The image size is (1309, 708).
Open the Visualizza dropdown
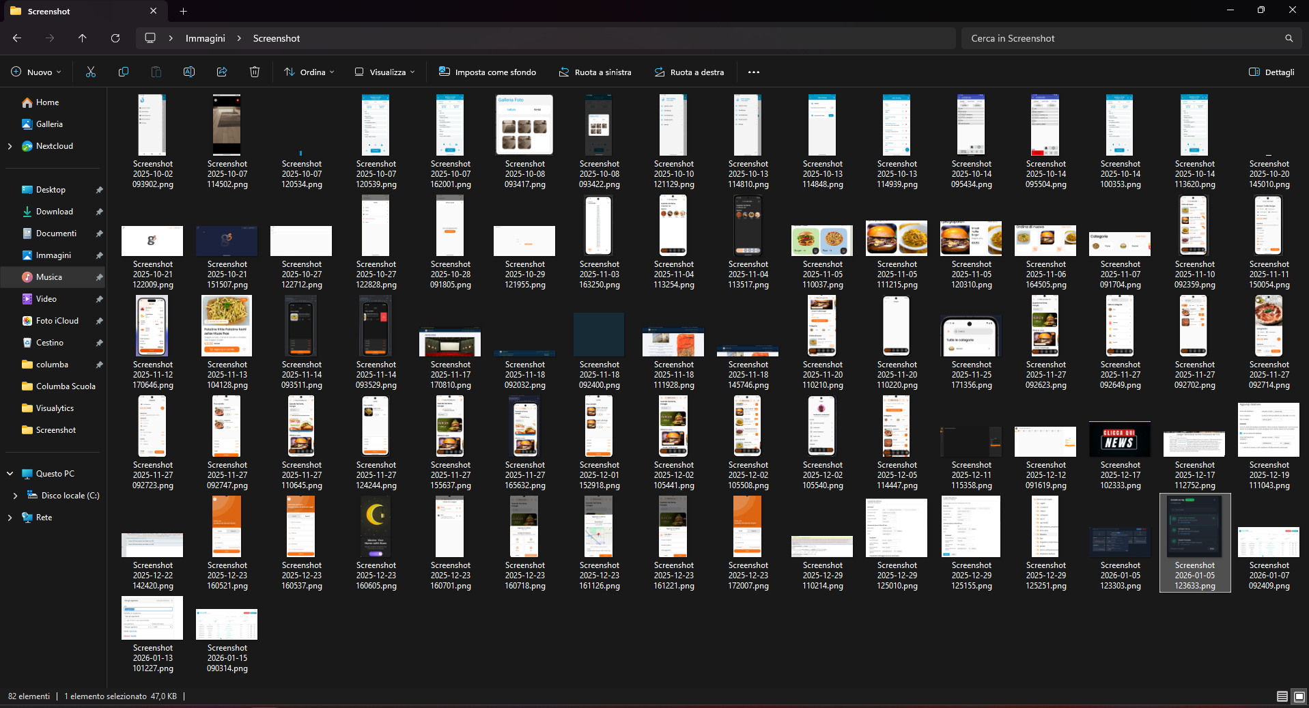click(385, 72)
